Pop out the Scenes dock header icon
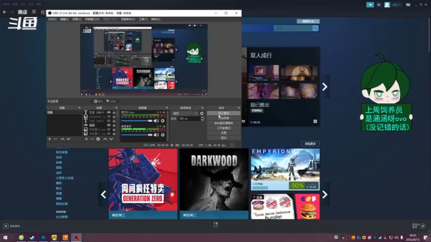Image resolution: width=431 pixels, height=242 pixels. pos(79,108)
